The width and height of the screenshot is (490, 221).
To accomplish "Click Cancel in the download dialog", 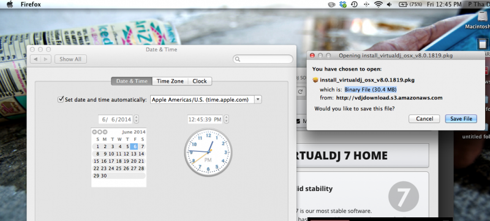I will click(424, 119).
